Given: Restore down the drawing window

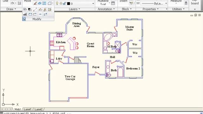Looking at the screenshot, I should coord(196,15).
